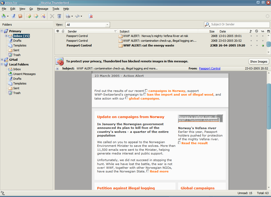The image size is (271, 197).
Task: Open the Message menu
Action: [x=43, y=9]
